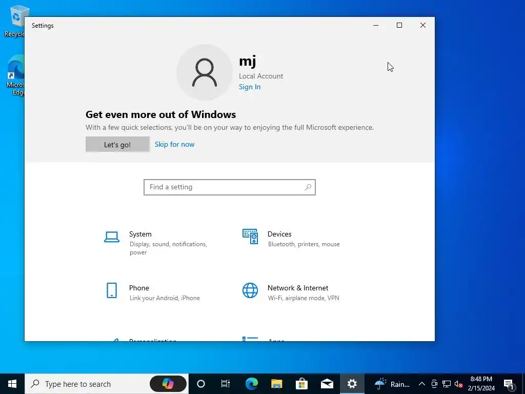Open Task View on the taskbar
The height and width of the screenshot is (394, 525).
coord(226,384)
